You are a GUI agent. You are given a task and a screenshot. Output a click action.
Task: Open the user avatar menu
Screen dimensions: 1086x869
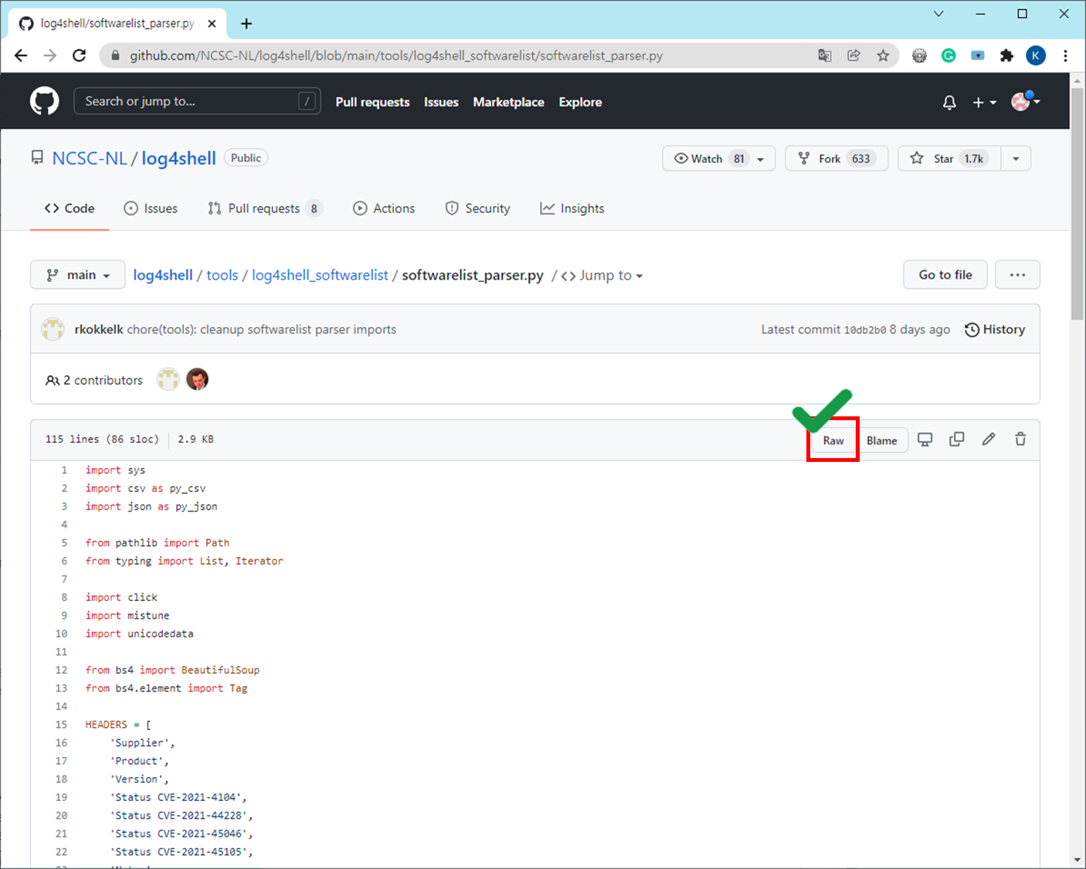pyautogui.click(x=1026, y=101)
